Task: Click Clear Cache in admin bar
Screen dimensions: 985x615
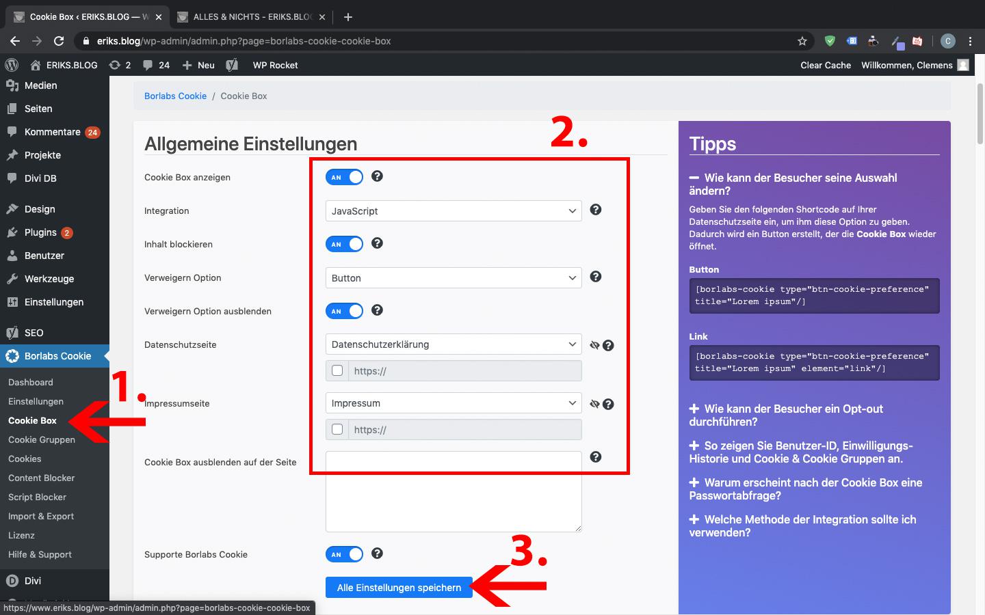Action: [x=826, y=65]
